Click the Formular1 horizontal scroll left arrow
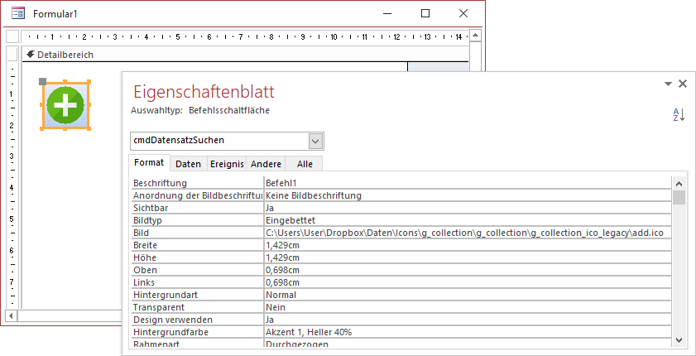 pyautogui.click(x=11, y=315)
